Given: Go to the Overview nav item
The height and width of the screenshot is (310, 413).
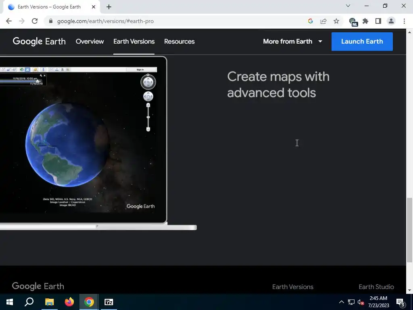Looking at the screenshot, I should click(90, 42).
